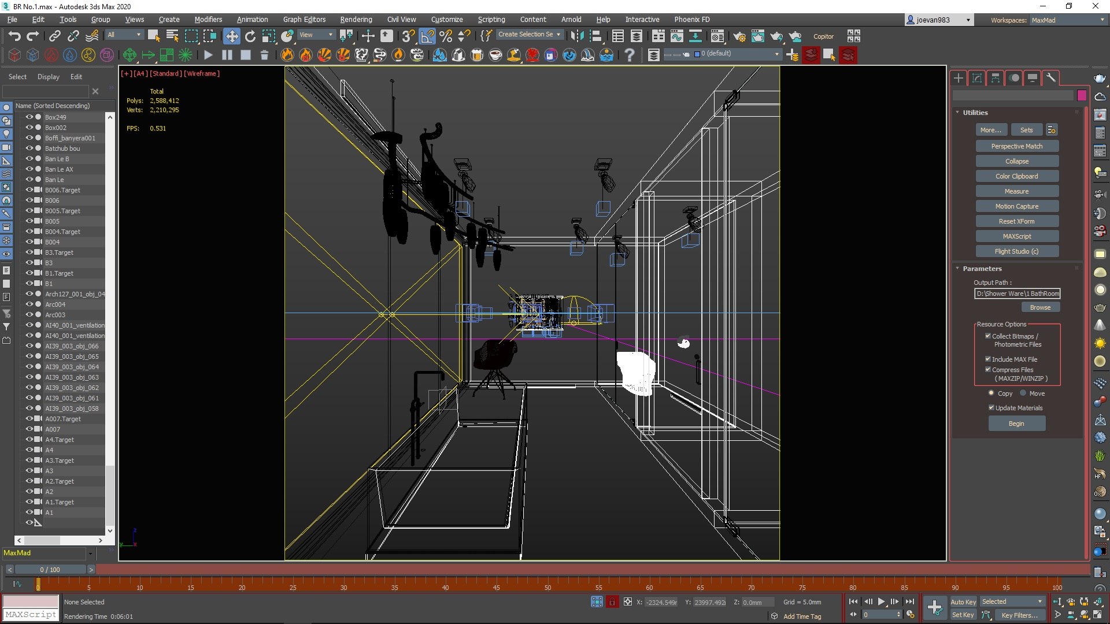The height and width of the screenshot is (624, 1110).
Task: Toggle Include MAX File checkbox
Action: coord(988,359)
